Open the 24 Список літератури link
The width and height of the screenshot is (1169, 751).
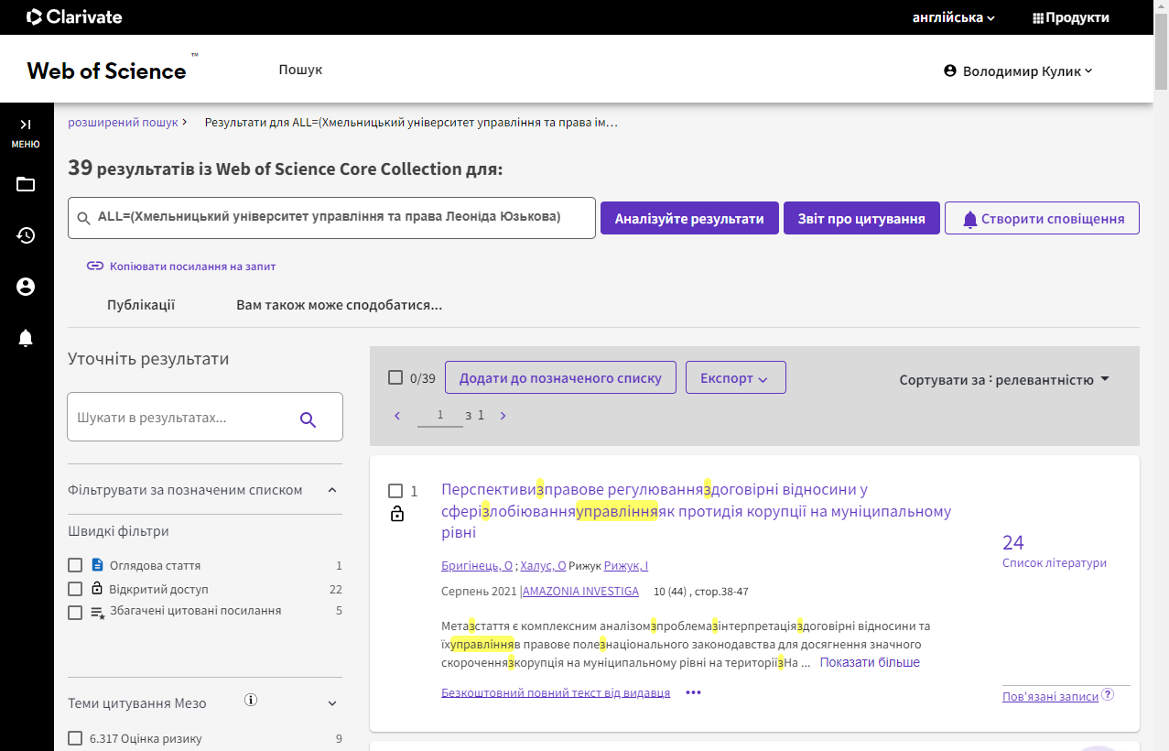pyautogui.click(x=1054, y=551)
